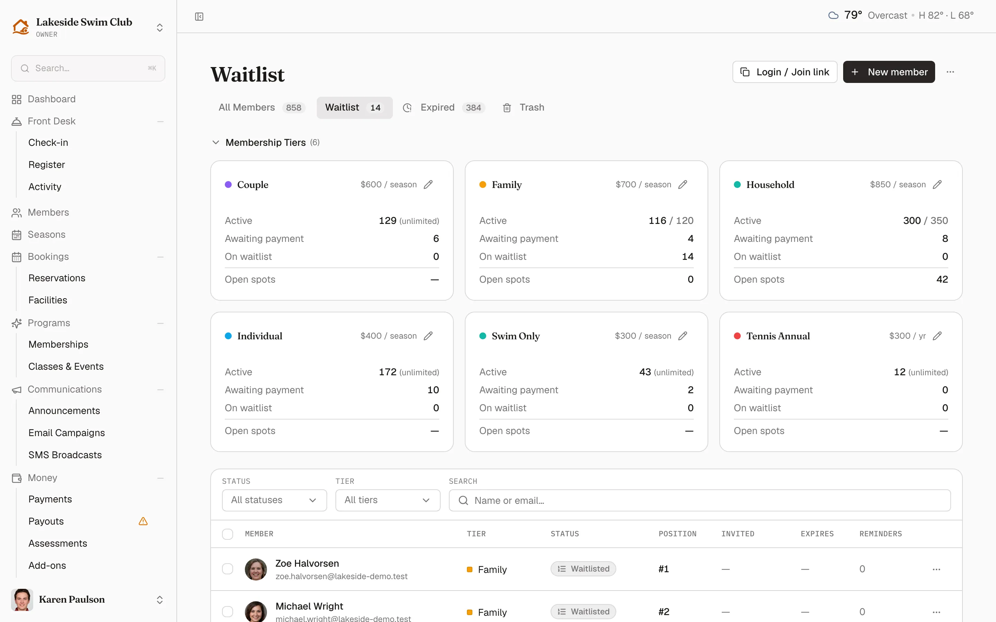Select the Waitlist tab
The image size is (996, 622).
pos(354,107)
